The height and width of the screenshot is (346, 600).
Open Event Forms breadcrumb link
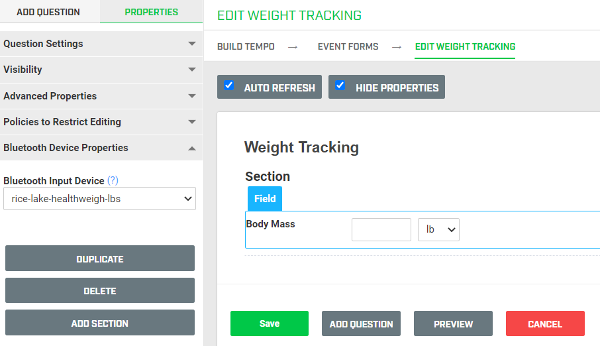coord(348,46)
